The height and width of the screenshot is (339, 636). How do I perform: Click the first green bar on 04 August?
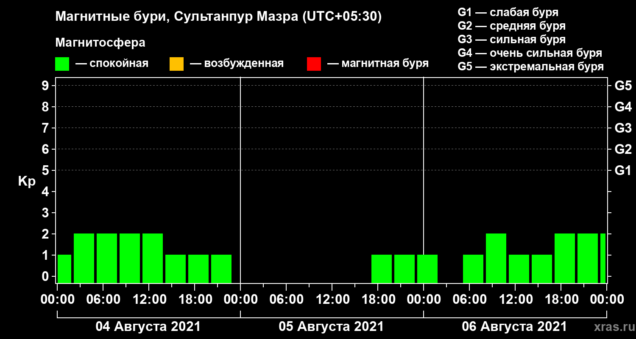point(64,269)
